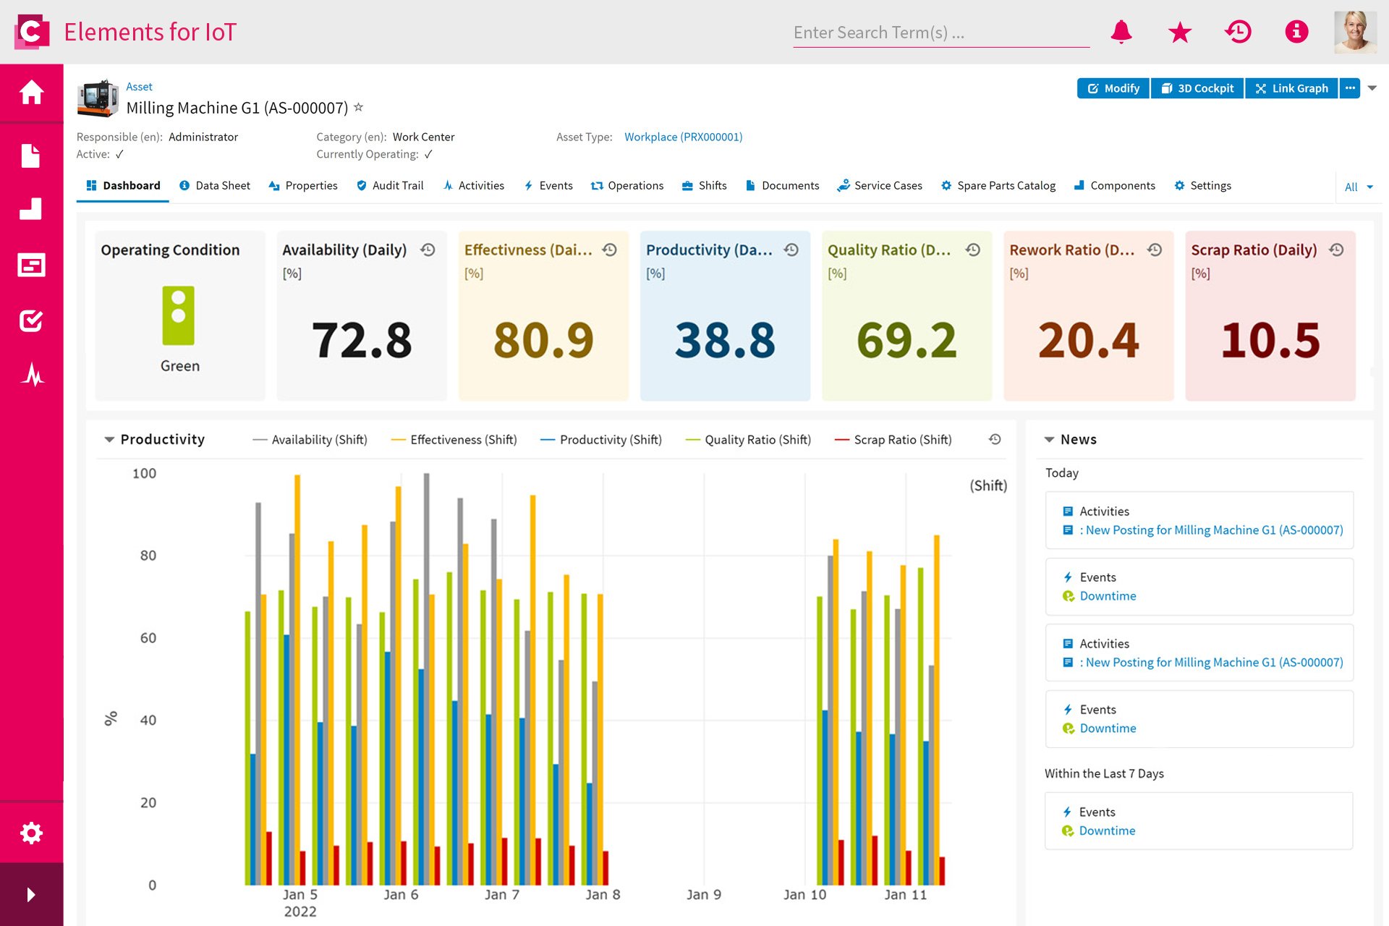Click the Availability (Daily) history icon

pyautogui.click(x=428, y=250)
